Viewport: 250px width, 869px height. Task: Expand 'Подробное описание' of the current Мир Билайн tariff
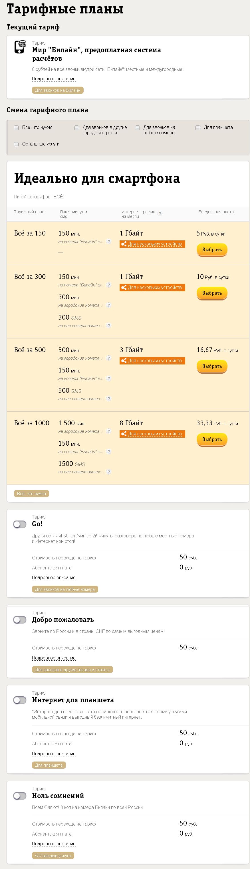[x=54, y=79]
